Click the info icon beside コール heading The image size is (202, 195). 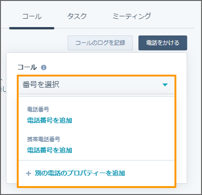tap(44, 68)
